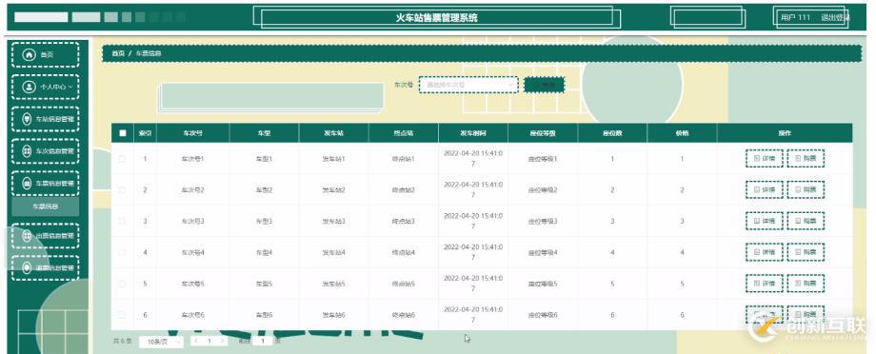Screen dimensions: 876x354
Task: Open the 车次号 selection dropdown
Action: click(468, 85)
